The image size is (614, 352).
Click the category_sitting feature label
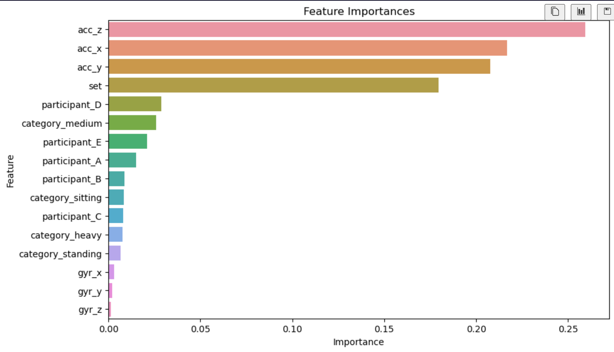pos(66,198)
